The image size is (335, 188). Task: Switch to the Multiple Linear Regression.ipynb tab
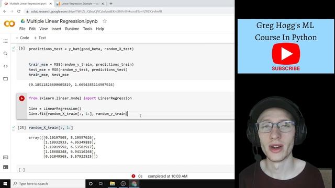(x=28, y=4)
